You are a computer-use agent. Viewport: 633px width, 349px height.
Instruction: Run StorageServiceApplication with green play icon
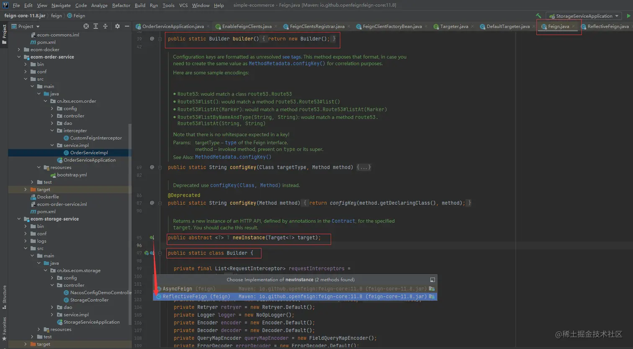click(x=628, y=16)
